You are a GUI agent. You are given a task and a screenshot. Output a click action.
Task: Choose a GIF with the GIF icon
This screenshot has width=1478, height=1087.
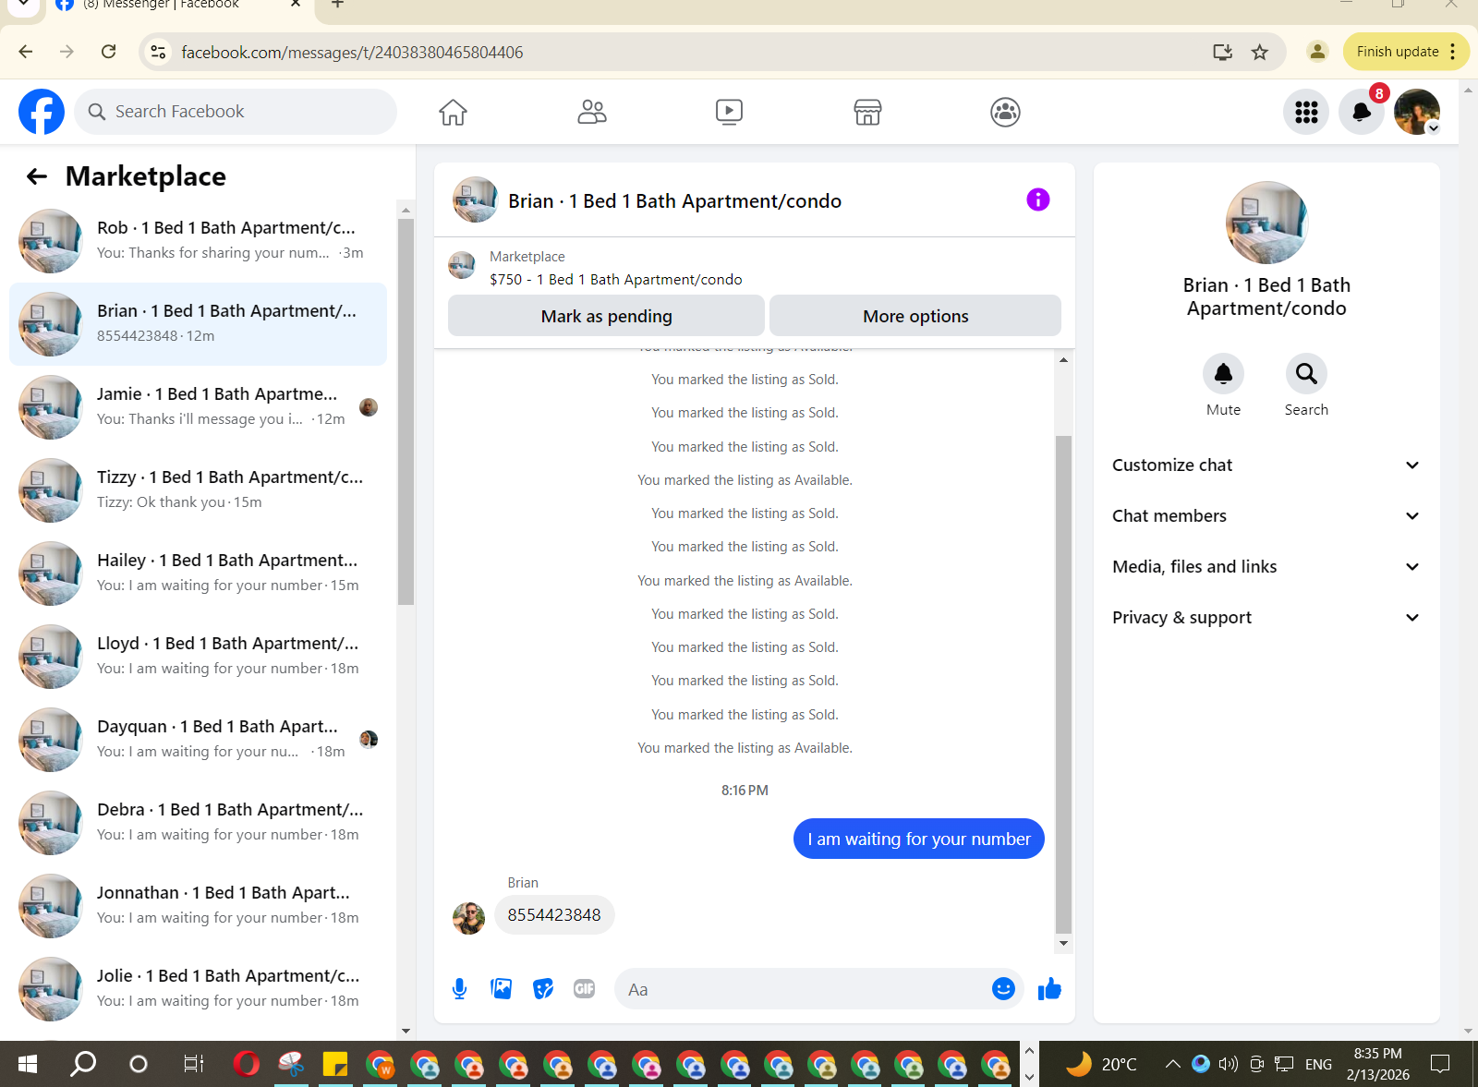(x=584, y=989)
